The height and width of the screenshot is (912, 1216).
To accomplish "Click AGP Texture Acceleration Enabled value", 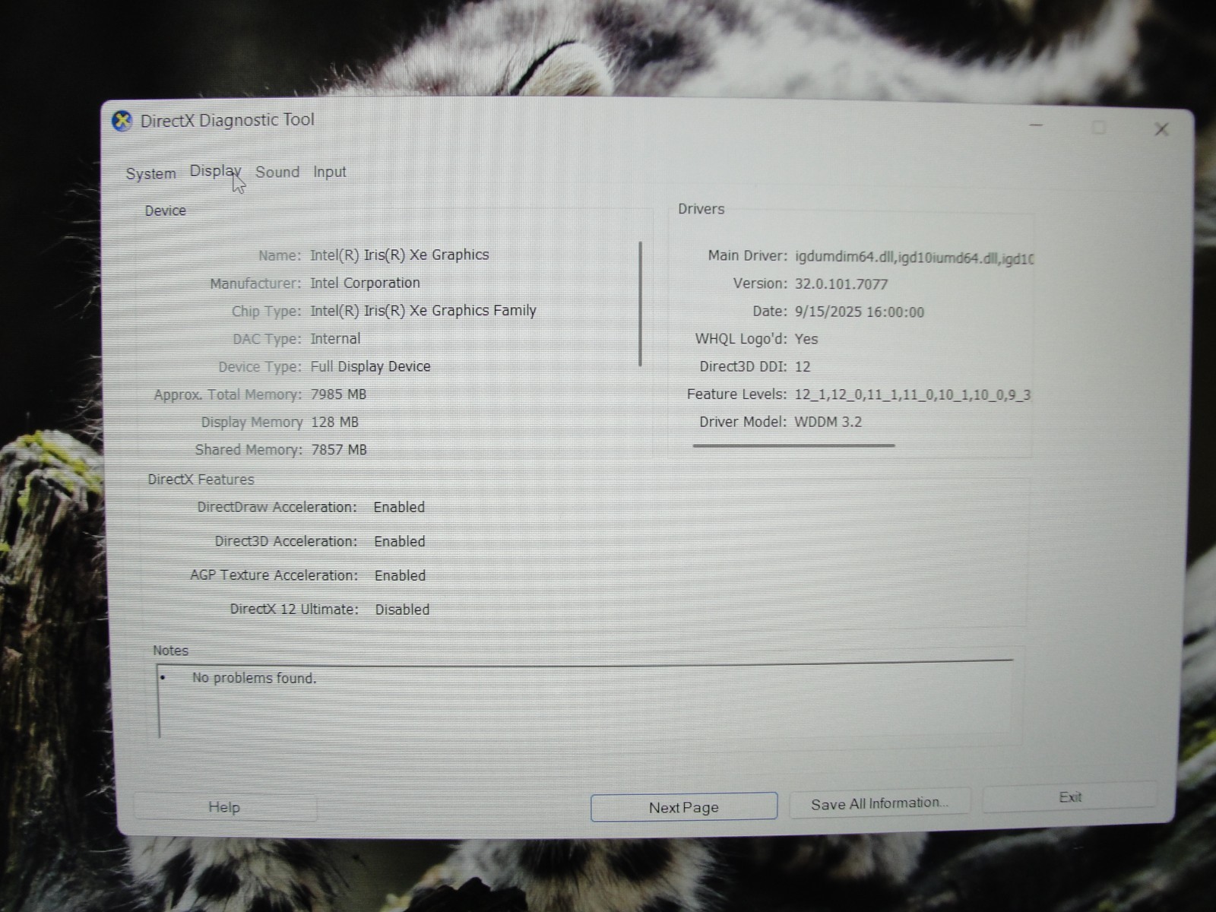I will [400, 575].
